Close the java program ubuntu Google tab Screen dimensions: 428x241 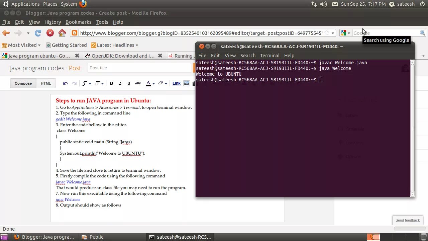click(x=77, y=56)
